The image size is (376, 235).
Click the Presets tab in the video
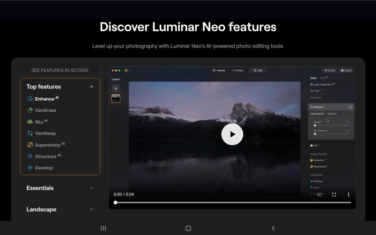(x=238, y=70)
